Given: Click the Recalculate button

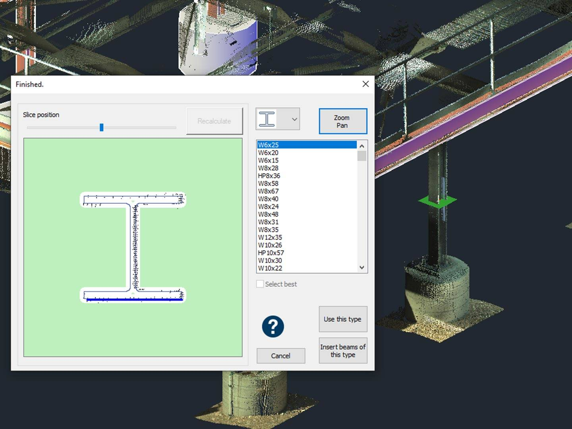Looking at the screenshot, I should coord(214,121).
